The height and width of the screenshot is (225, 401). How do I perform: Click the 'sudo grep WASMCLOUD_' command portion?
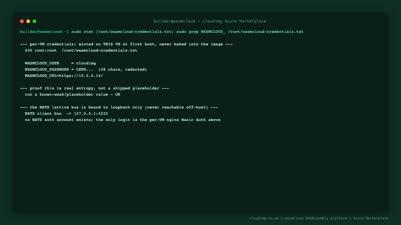click(201, 32)
